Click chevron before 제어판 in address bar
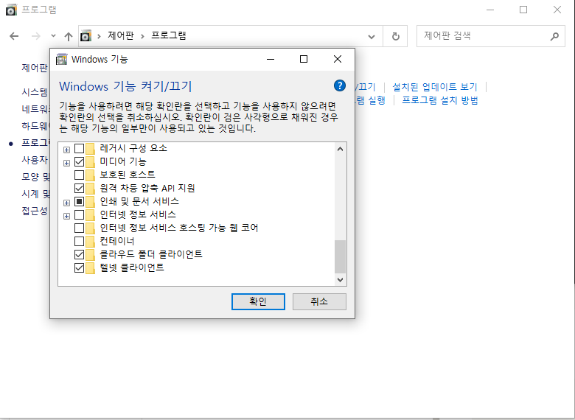 pos(99,36)
